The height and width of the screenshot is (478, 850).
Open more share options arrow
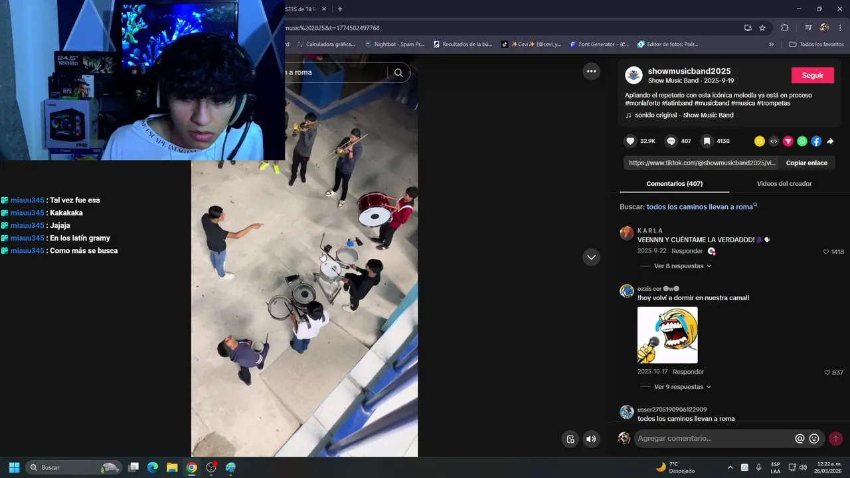(830, 141)
